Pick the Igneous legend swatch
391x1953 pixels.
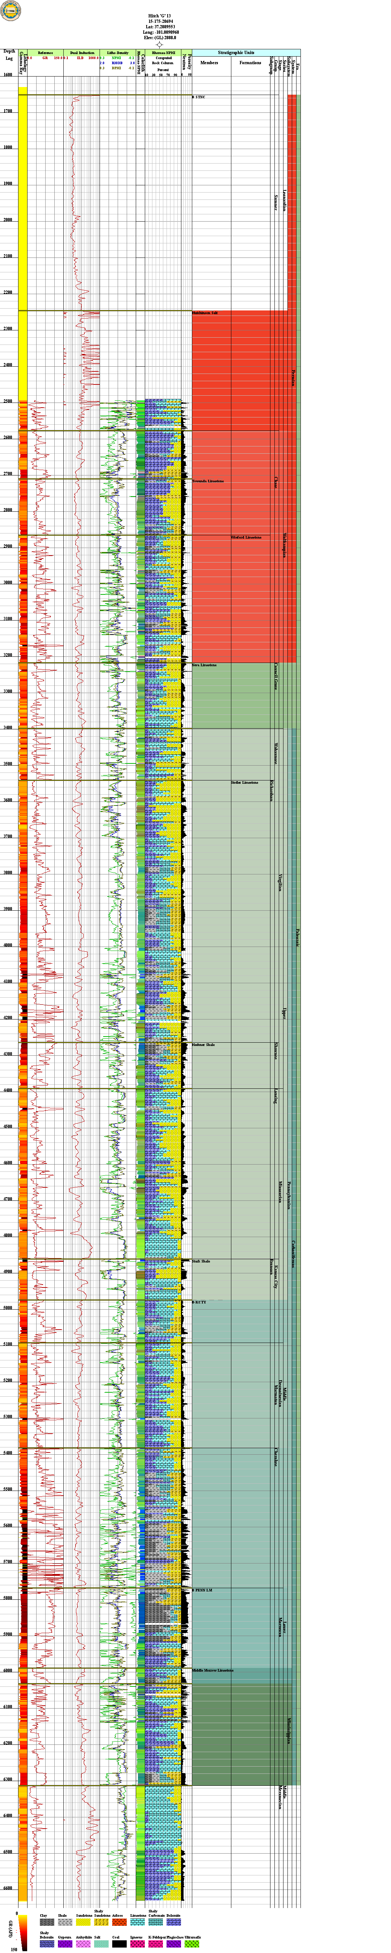pos(137,1944)
